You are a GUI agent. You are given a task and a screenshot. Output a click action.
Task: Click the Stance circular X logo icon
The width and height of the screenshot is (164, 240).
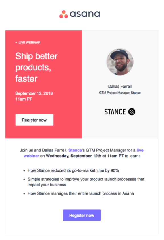132,111
